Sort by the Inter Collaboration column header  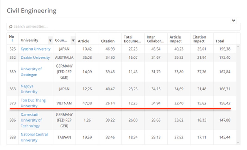click(x=155, y=39)
